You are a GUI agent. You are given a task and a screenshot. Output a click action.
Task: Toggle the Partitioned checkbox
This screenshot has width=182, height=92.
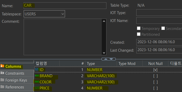(x=139, y=34)
